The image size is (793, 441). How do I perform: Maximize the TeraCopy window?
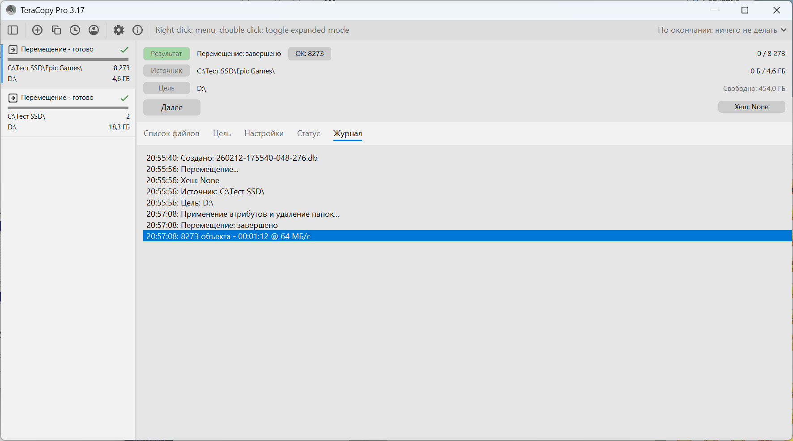(745, 10)
